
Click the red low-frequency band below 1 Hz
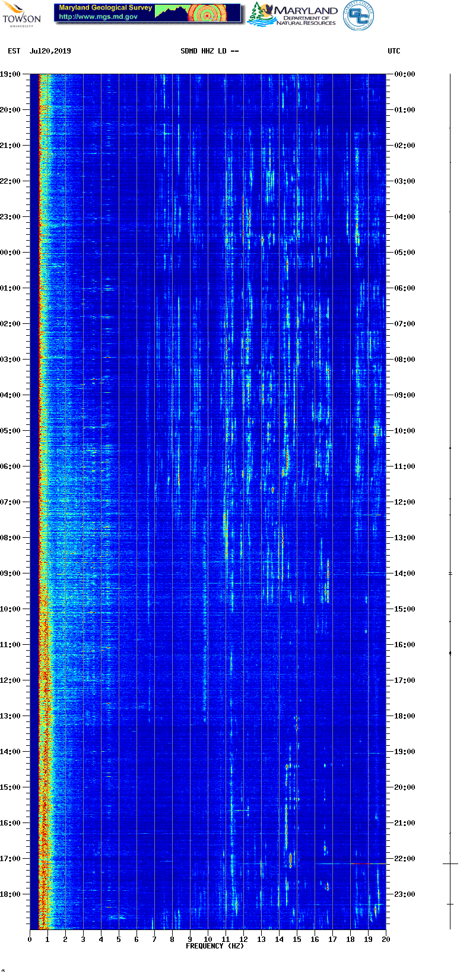click(42, 475)
